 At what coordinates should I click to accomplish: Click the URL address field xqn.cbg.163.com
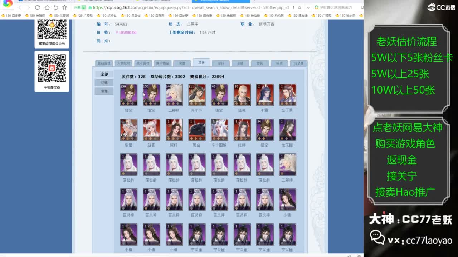[191, 7]
